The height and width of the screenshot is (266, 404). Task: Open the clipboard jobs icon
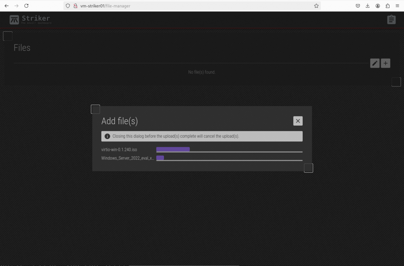391,20
